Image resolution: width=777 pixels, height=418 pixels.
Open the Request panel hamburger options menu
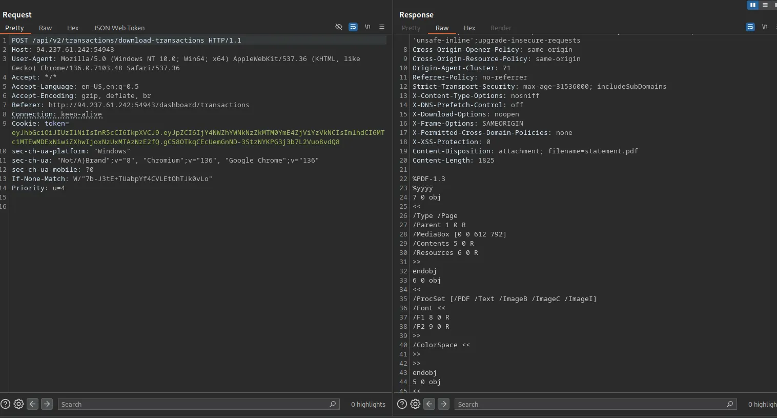tap(382, 27)
